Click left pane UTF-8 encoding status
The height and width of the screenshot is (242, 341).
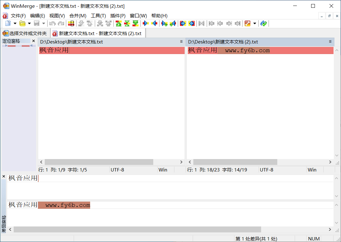click(x=117, y=170)
